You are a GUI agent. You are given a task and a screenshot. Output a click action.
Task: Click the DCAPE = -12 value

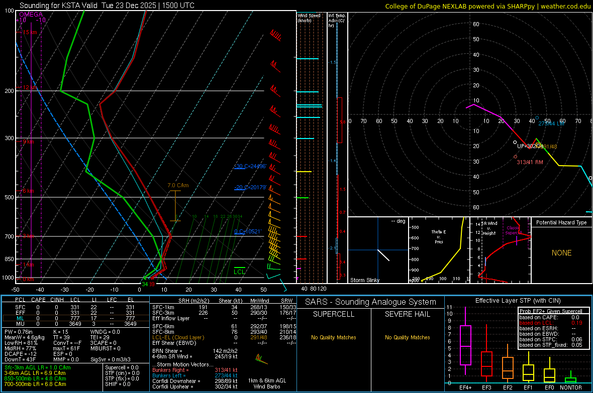pyautogui.click(x=20, y=354)
